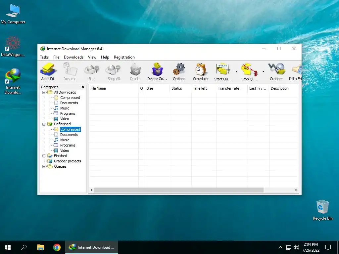Open the File menu
The image size is (339, 254).
click(x=56, y=57)
